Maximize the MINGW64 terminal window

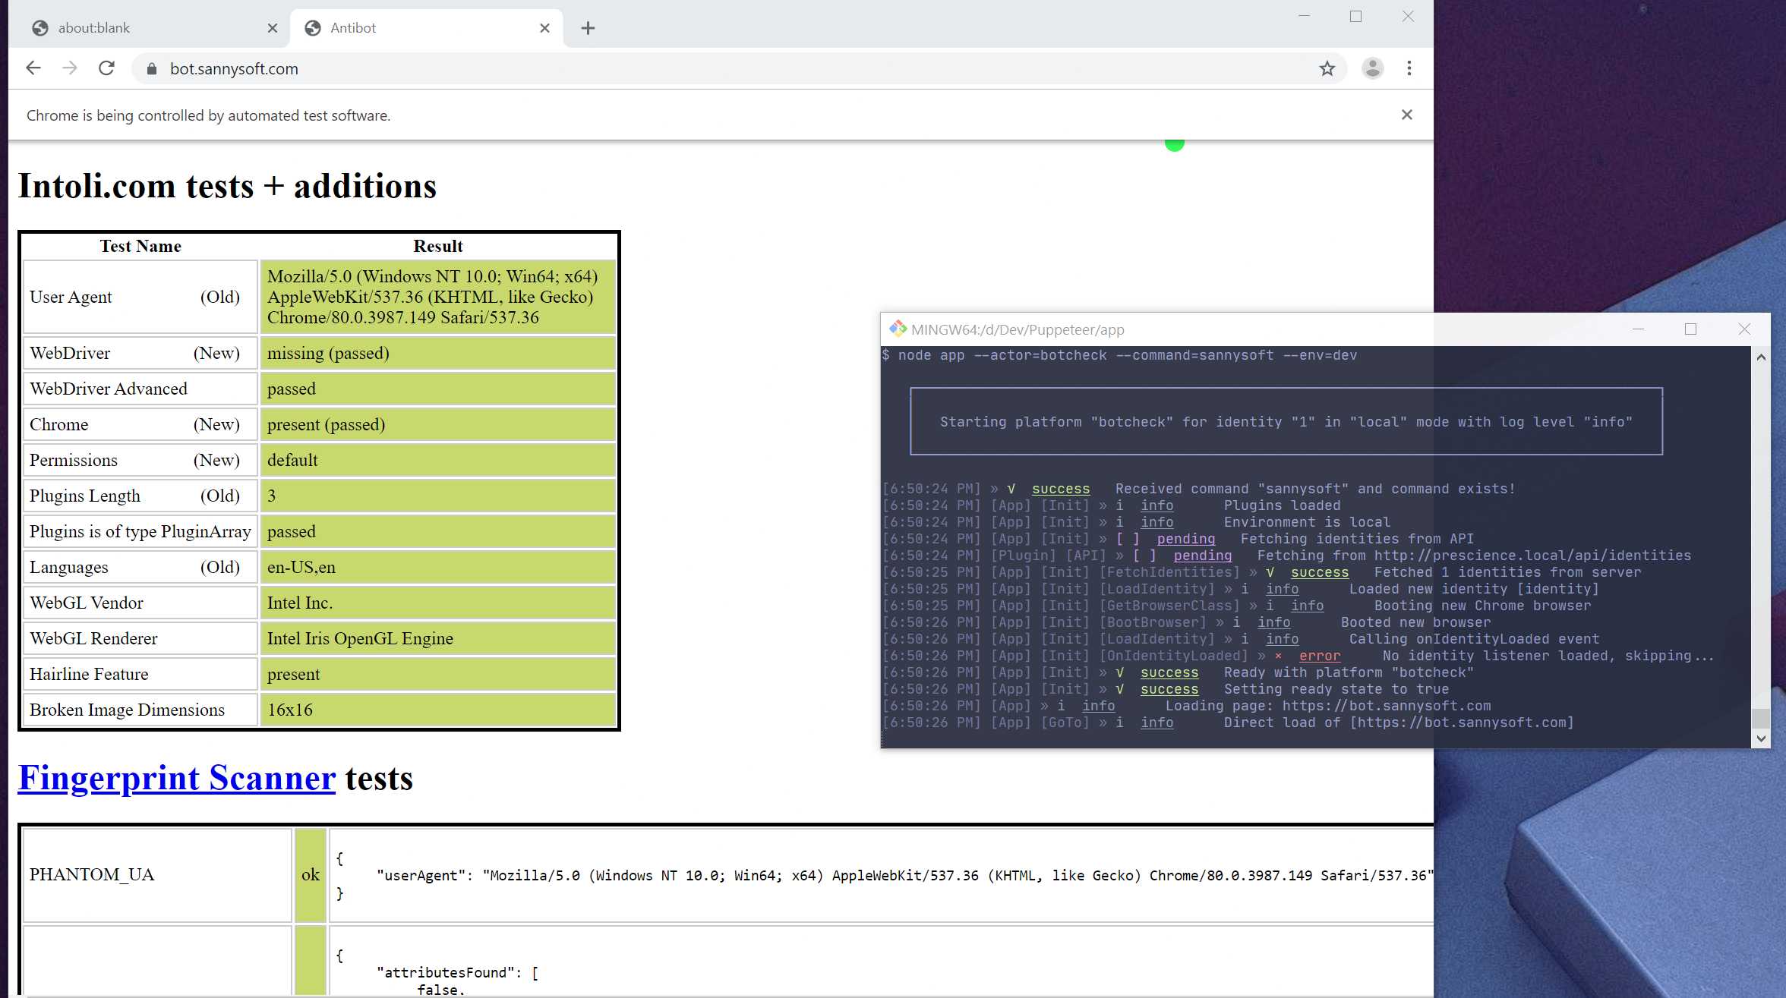coord(1690,329)
